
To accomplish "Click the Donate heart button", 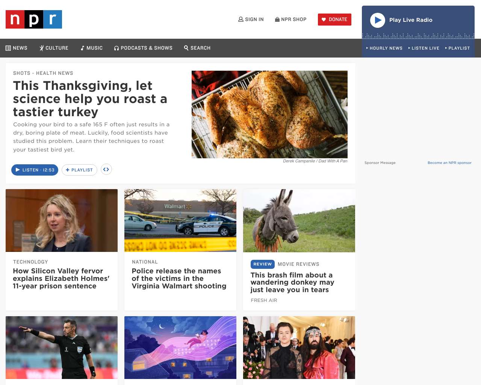I will [x=334, y=20].
